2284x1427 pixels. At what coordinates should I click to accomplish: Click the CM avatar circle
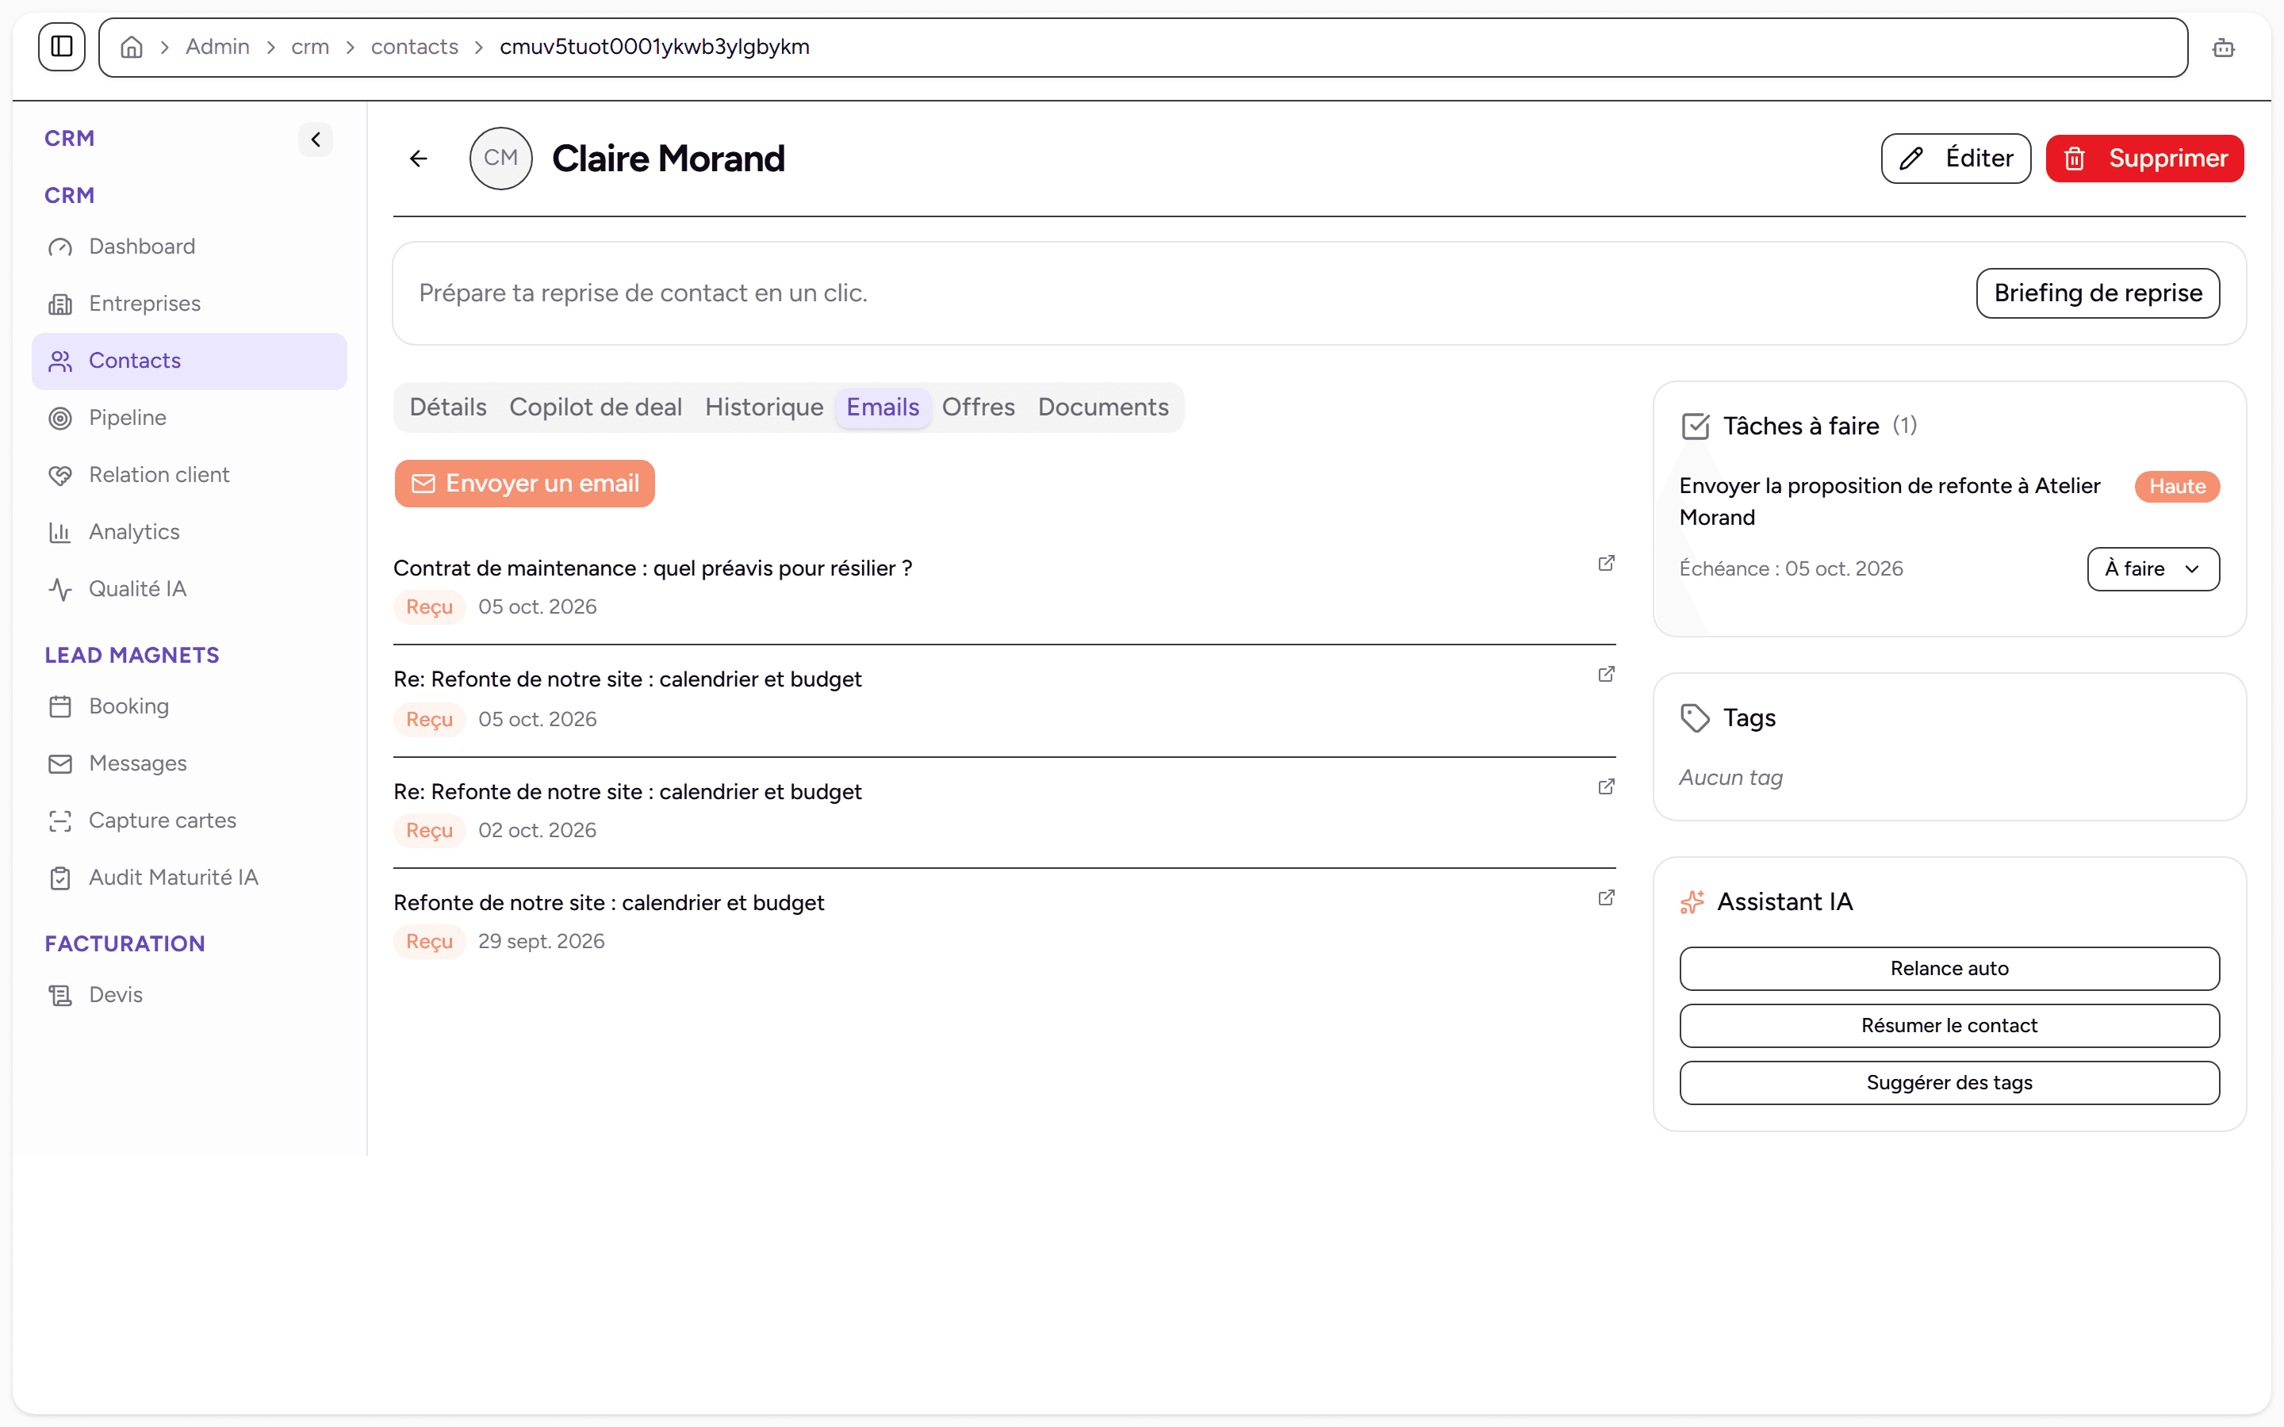click(x=500, y=159)
